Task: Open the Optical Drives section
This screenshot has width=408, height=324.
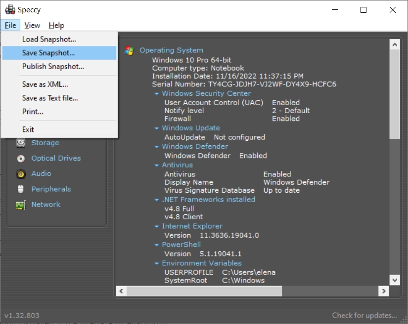Action: [56, 158]
